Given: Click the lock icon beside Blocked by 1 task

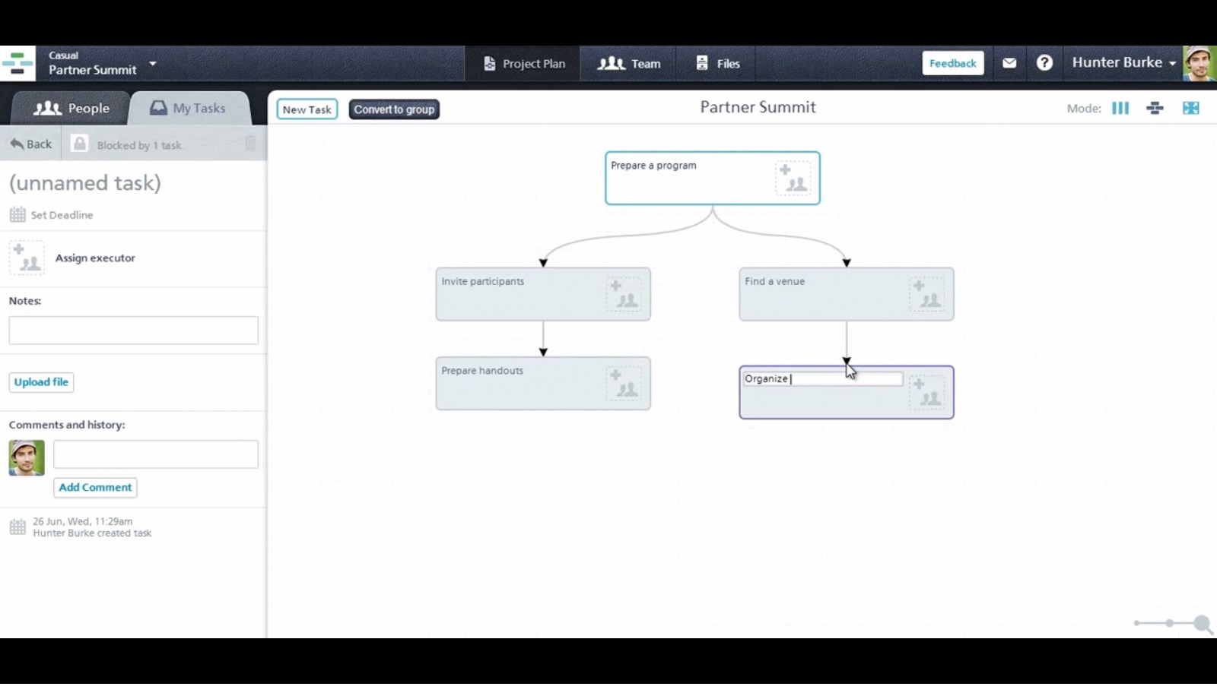Looking at the screenshot, I should pos(79,144).
